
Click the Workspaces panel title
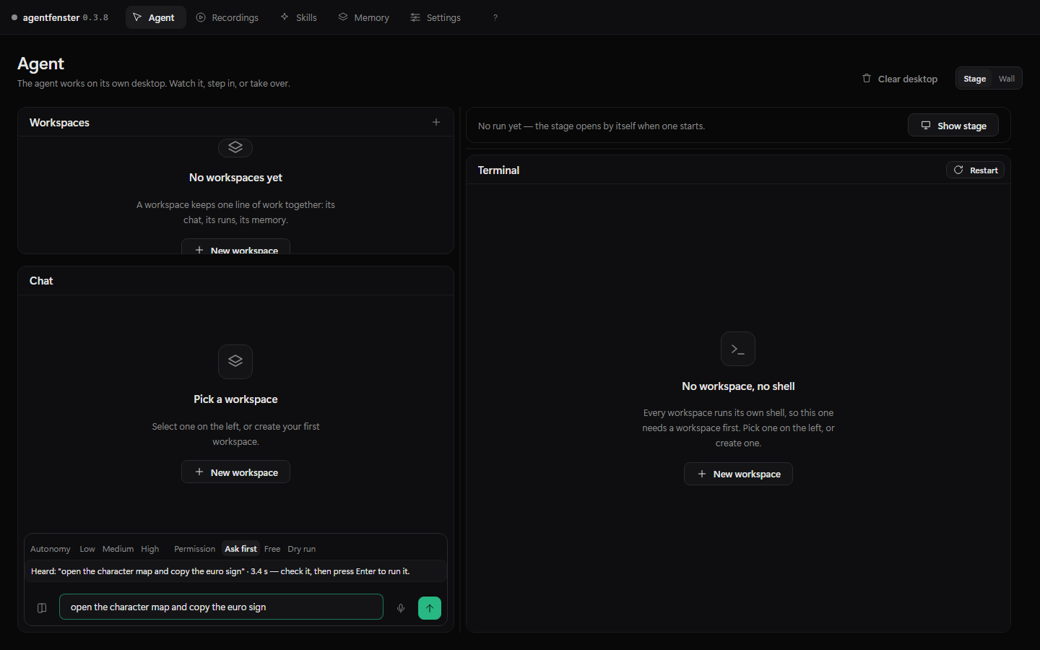tap(59, 123)
